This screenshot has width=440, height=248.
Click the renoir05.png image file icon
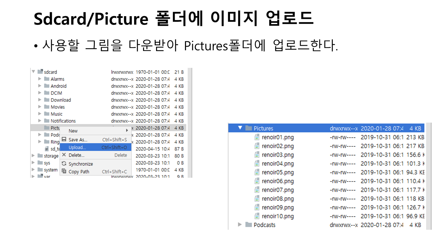[257, 173]
